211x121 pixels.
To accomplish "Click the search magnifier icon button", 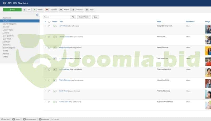I will pos(73,17).
